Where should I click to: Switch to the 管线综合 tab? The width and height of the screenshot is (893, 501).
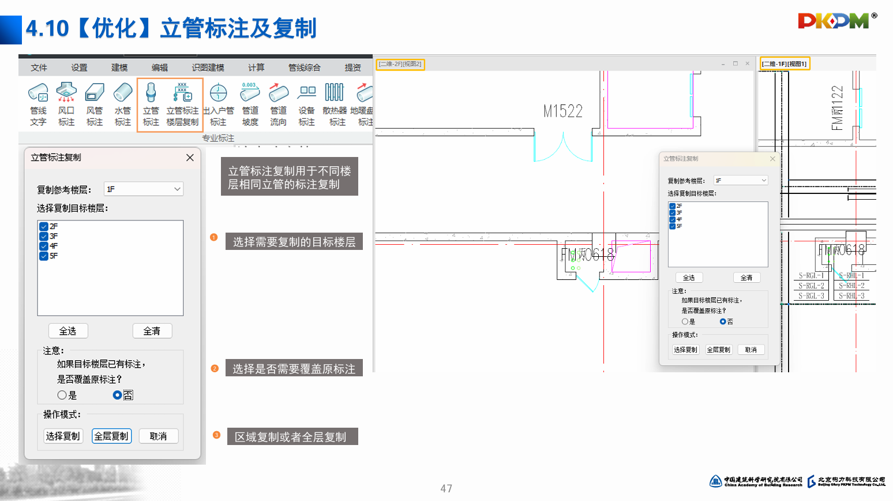pos(304,68)
